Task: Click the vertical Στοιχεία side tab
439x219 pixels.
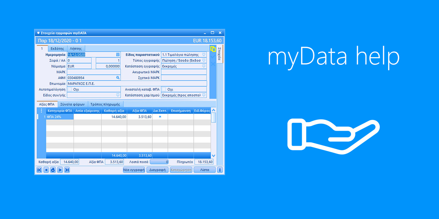Action: coord(220,54)
